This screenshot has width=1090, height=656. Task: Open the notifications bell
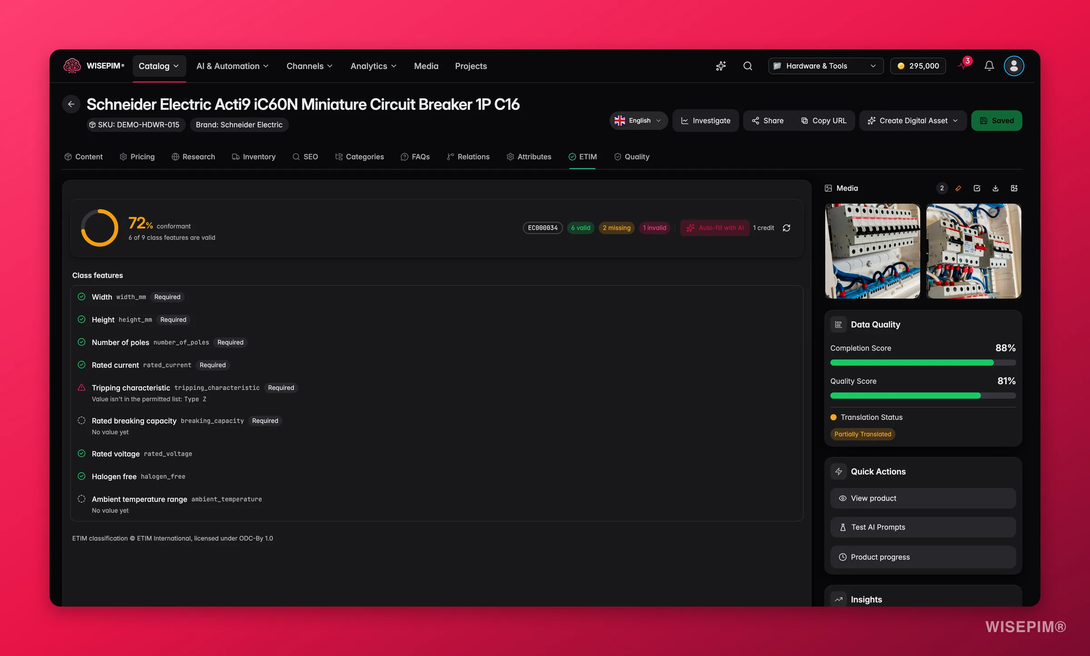pyautogui.click(x=989, y=66)
